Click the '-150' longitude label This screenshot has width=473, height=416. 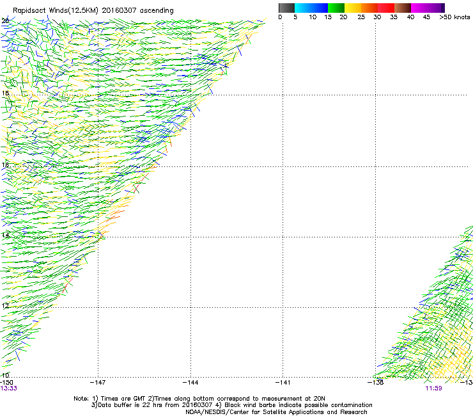tap(6, 383)
